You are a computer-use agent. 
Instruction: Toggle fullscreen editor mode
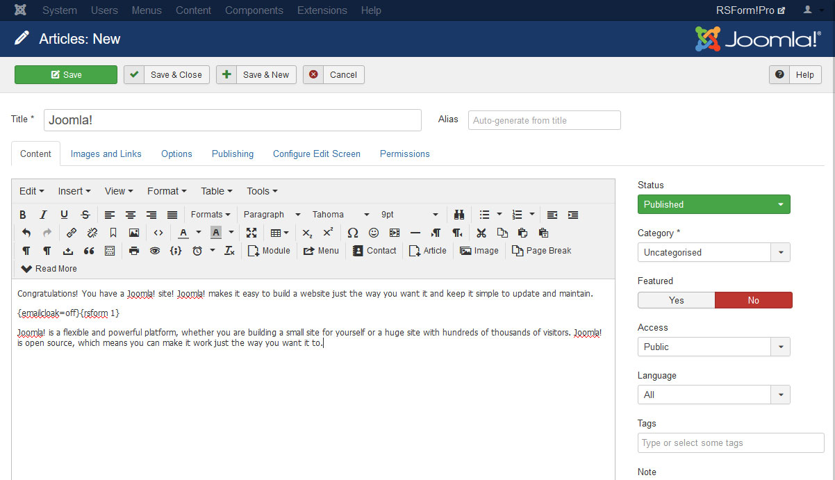point(251,233)
